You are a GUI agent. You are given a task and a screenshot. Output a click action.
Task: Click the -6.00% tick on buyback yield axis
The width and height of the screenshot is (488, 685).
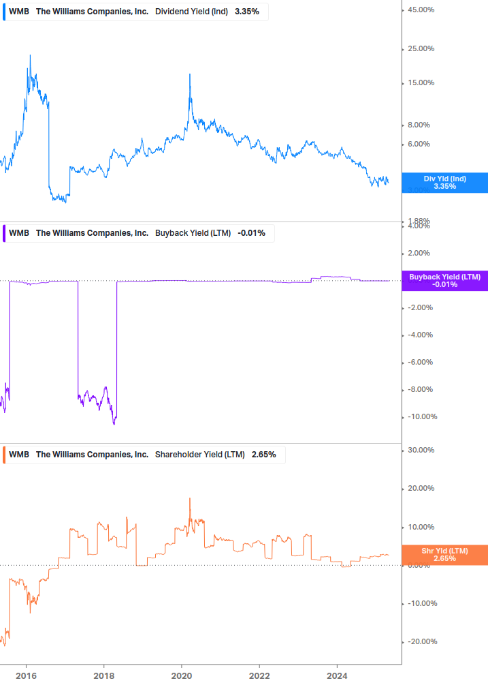click(421, 362)
